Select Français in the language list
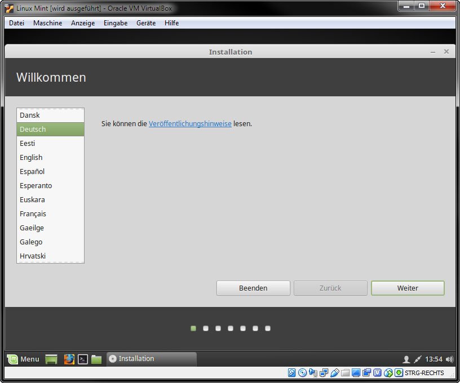This screenshot has height=383, width=460. click(51, 213)
